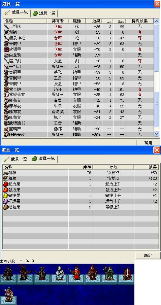The height and width of the screenshot is (305, 161).
Task: Sort by the 特殊效果 column header
Action: [139, 21]
